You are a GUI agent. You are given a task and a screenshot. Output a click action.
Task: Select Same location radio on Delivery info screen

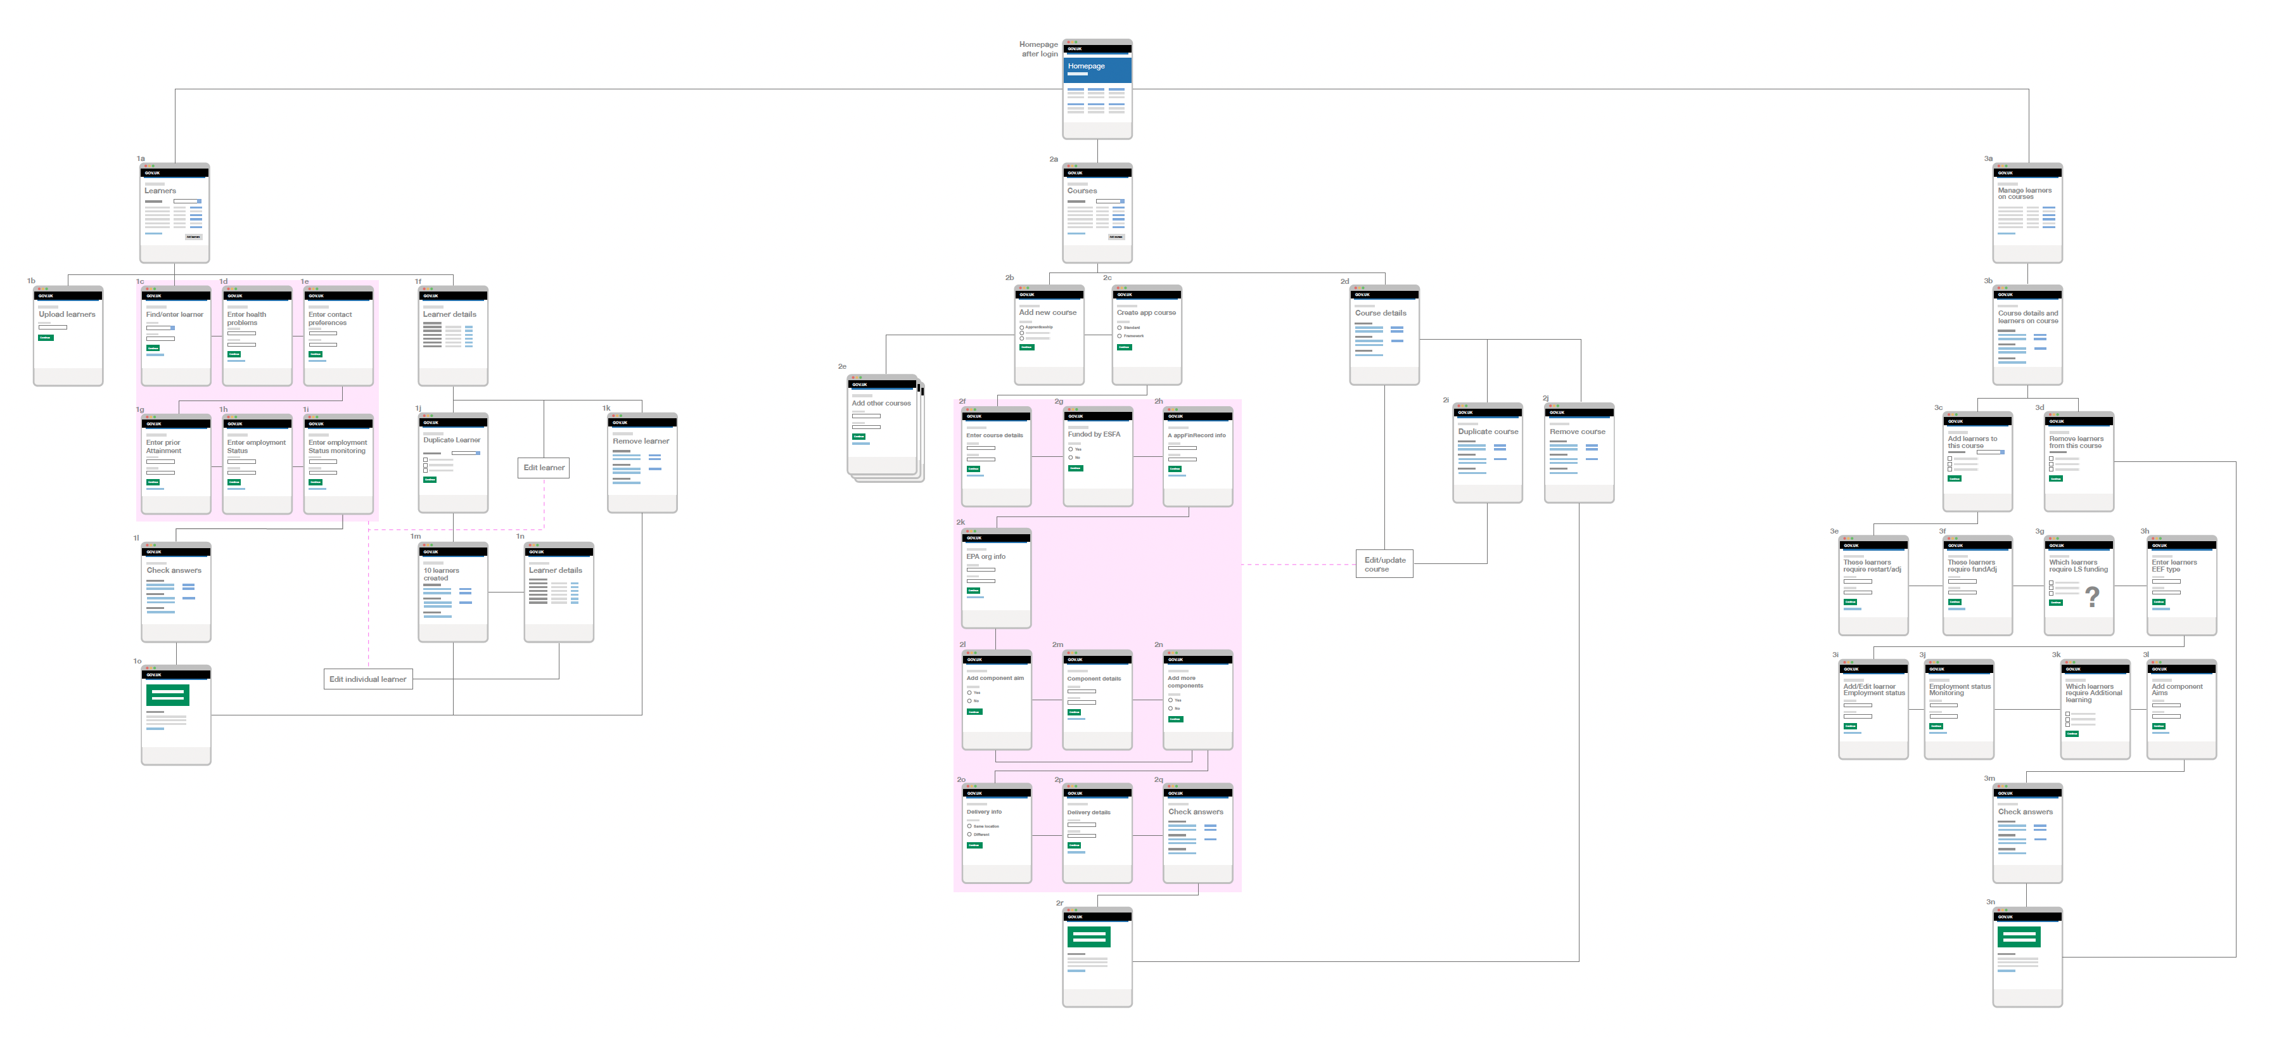click(x=969, y=826)
